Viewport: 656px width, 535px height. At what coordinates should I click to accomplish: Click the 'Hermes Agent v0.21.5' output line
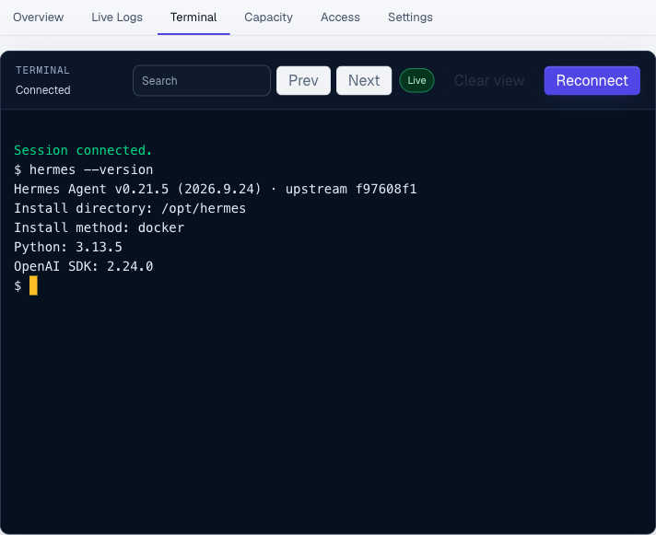pos(215,189)
